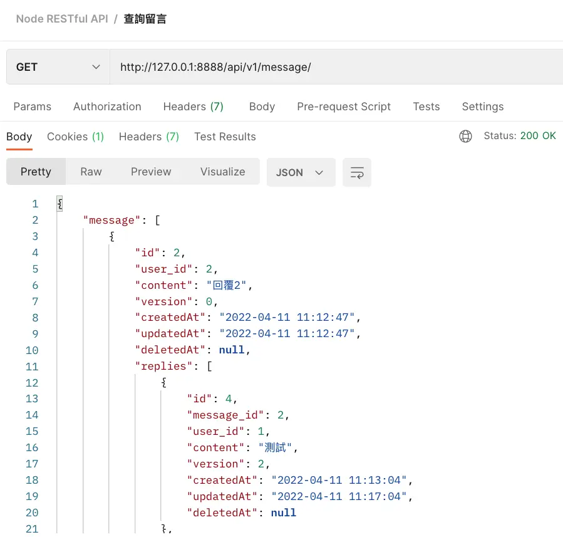Switch to the Authorization tab
Image resolution: width=563 pixels, height=537 pixels.
[x=107, y=107]
